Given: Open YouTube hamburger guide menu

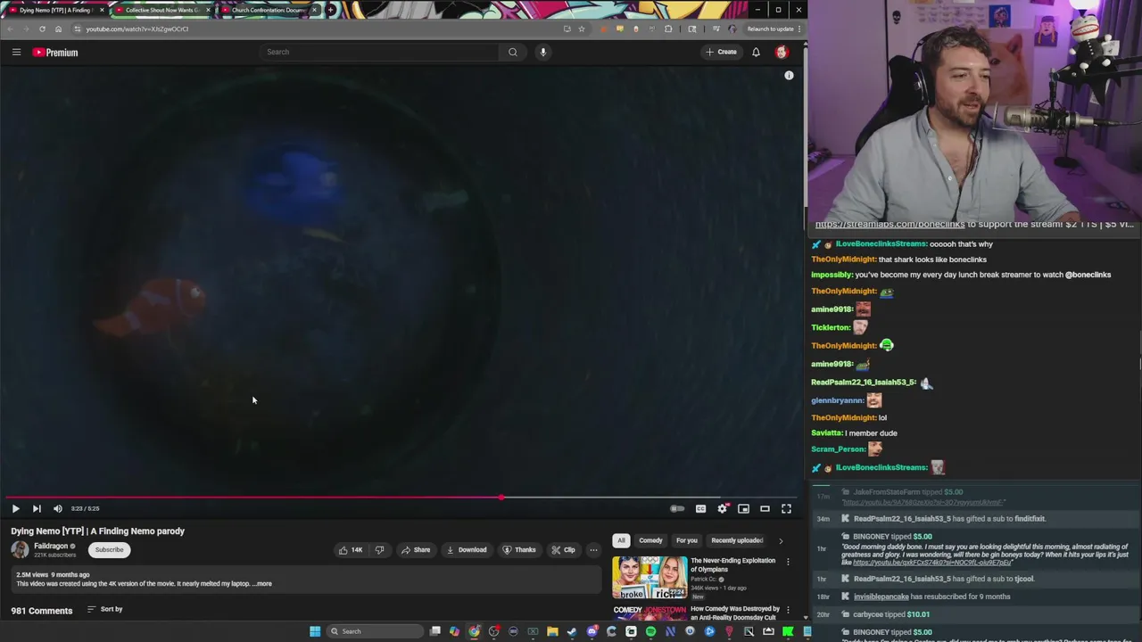Looking at the screenshot, I should point(16,52).
